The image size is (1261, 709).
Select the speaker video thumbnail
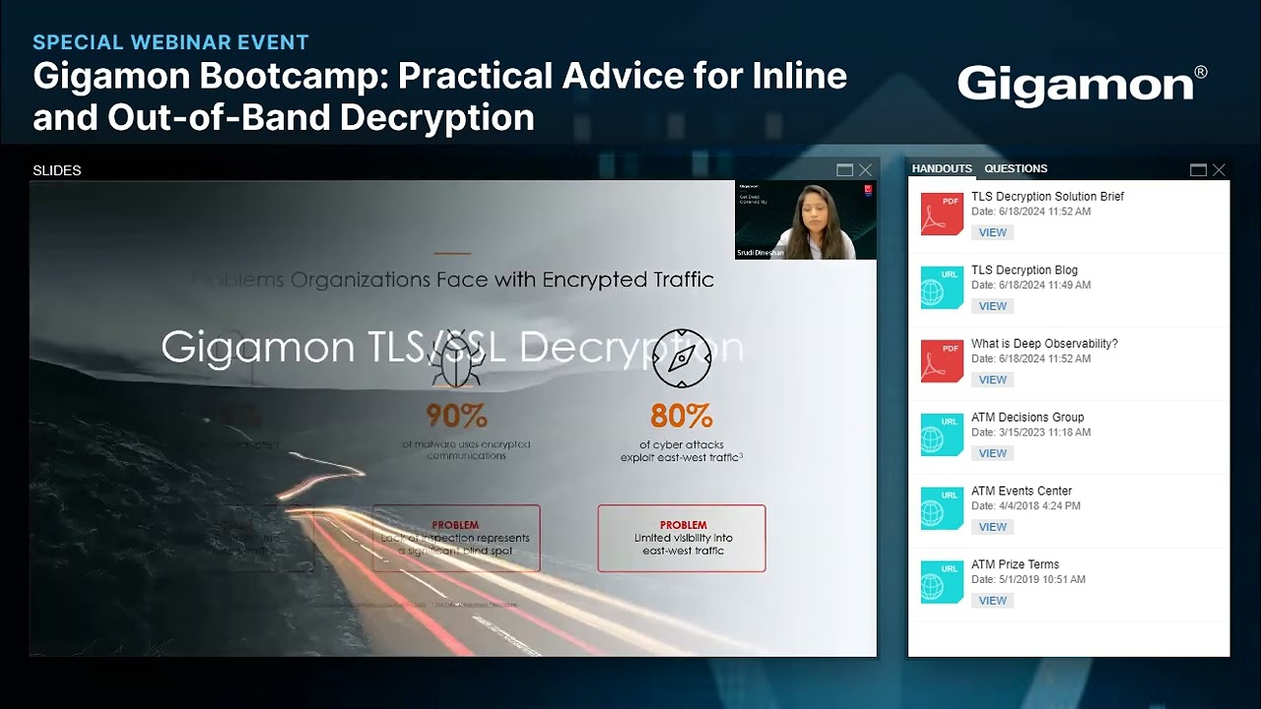pos(805,220)
